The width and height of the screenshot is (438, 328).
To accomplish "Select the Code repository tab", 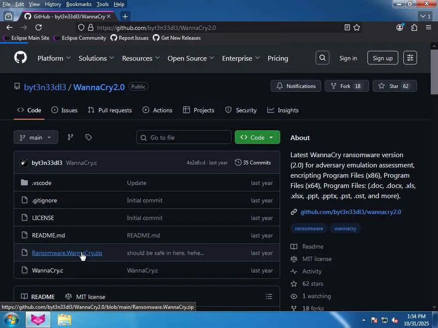I will 29,110.
